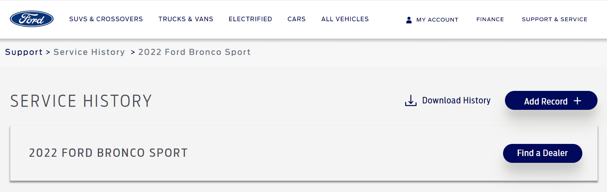
Task: Open the Finance menu
Action: point(490,19)
